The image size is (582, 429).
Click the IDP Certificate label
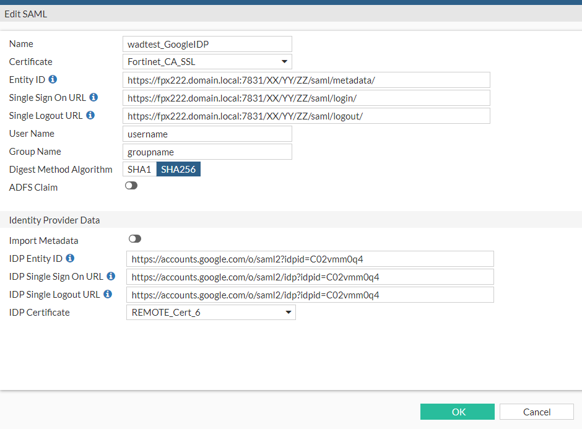tap(40, 313)
